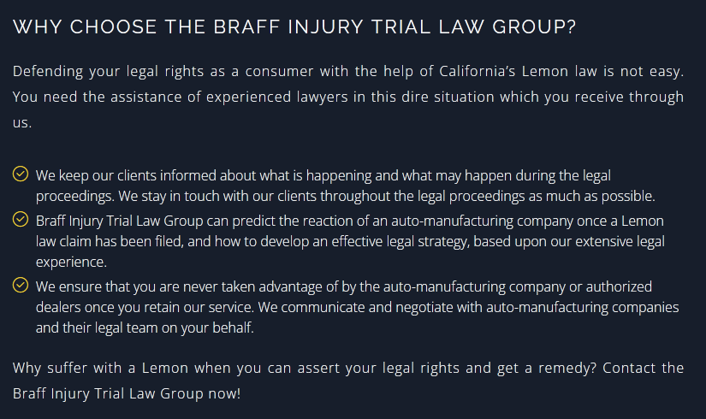Viewport: 706px width, 419px height.
Task: Click the line "proceedings. We stay in touch with our clients"
Action: click(x=346, y=196)
